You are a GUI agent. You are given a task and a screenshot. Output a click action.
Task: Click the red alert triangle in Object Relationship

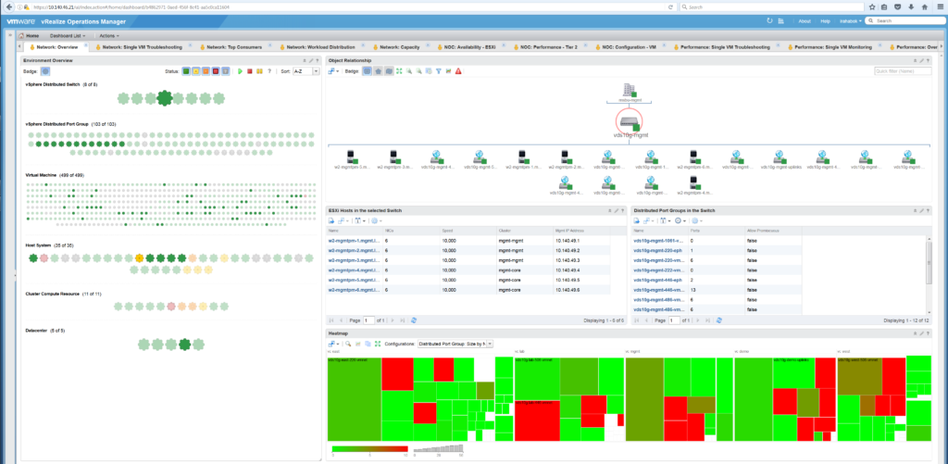click(x=458, y=70)
